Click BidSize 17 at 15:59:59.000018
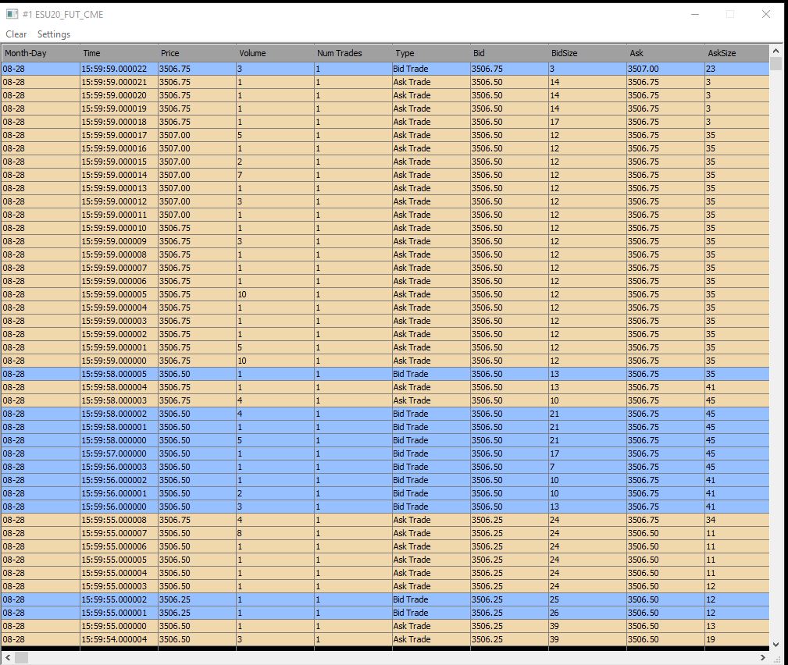Image resolution: width=788 pixels, height=665 pixels. (x=587, y=122)
